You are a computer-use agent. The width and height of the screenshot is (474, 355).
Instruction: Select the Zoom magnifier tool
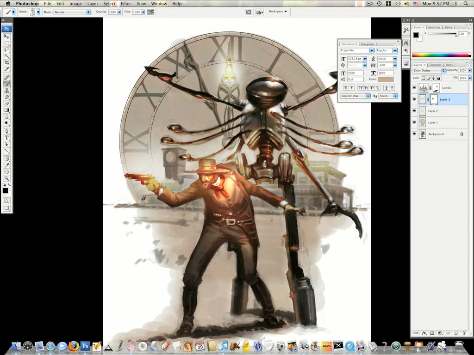7,178
